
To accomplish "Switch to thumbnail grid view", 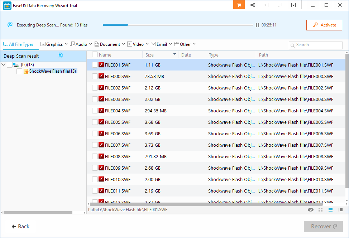I will (320, 210).
